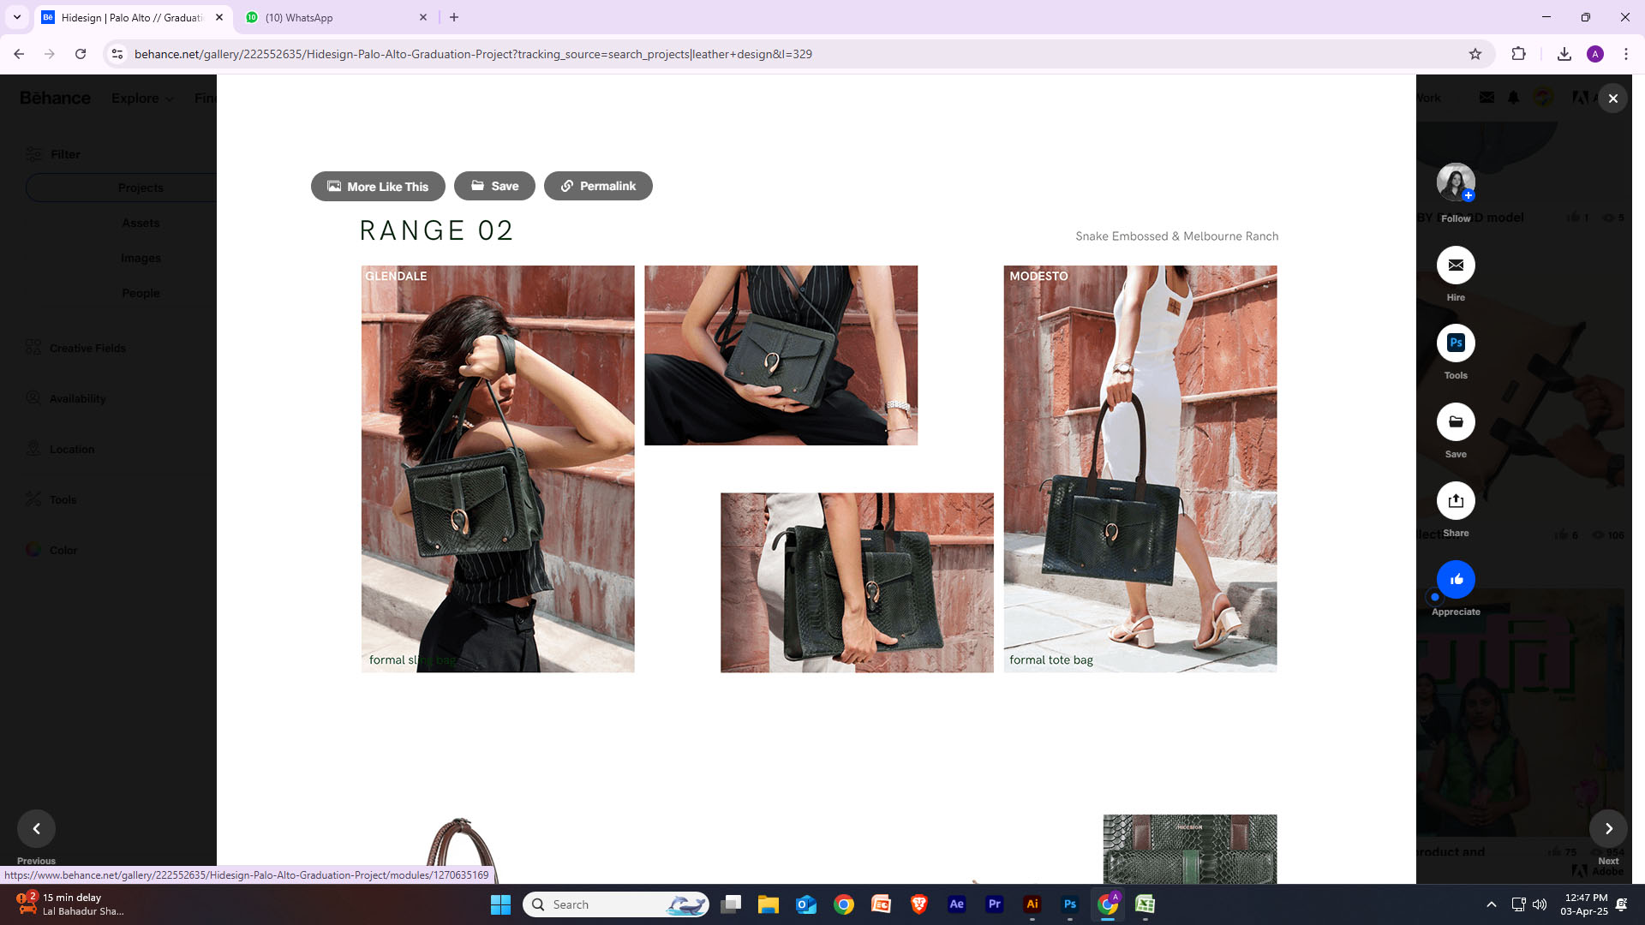Open a new browser tab
The image size is (1645, 925).
[x=454, y=17]
